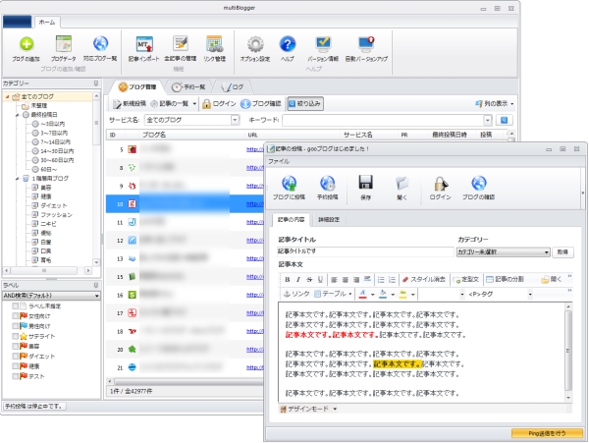The image size is (589, 443).
Task: Click ログイン padlock icon in article window
Action: [x=440, y=184]
